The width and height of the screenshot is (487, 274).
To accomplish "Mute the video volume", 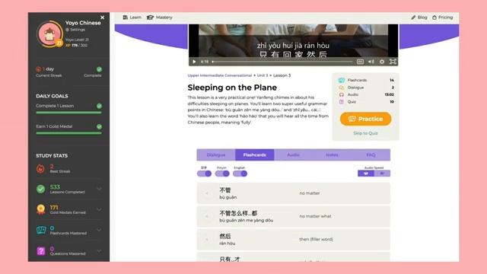I will click(371, 62).
